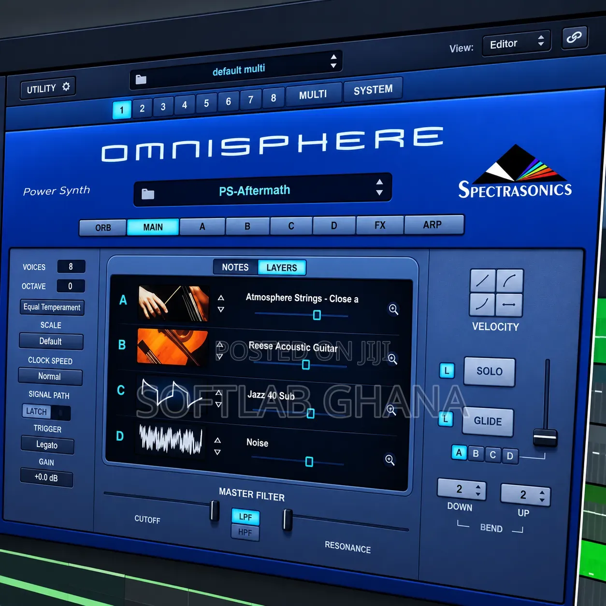Load previous patch with PS-Aftermath down arrow
606x606 pixels.
379,192
